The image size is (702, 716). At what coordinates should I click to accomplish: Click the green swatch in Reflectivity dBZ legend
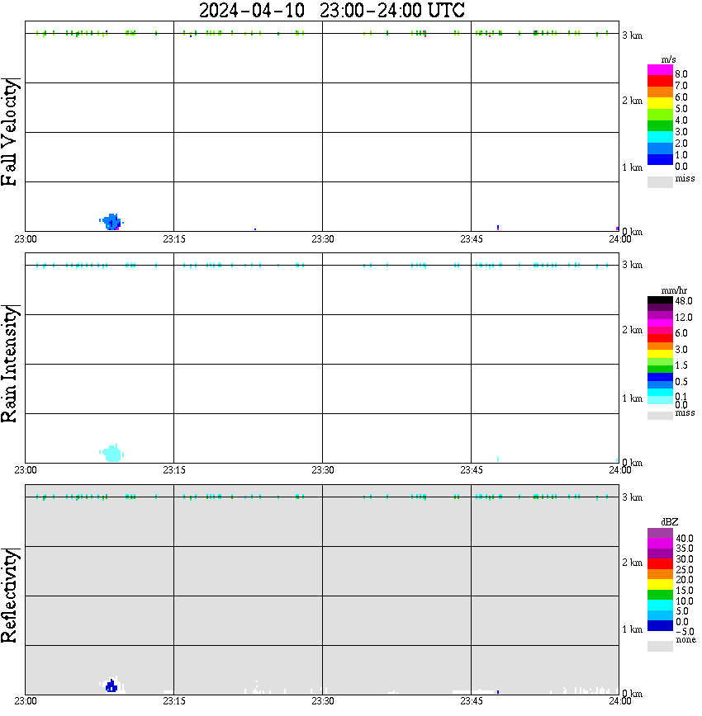pos(660,595)
